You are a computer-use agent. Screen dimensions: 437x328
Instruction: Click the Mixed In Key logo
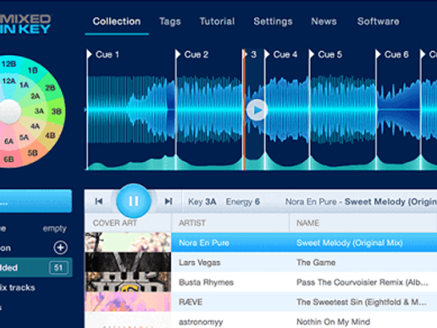pyautogui.click(x=25, y=24)
